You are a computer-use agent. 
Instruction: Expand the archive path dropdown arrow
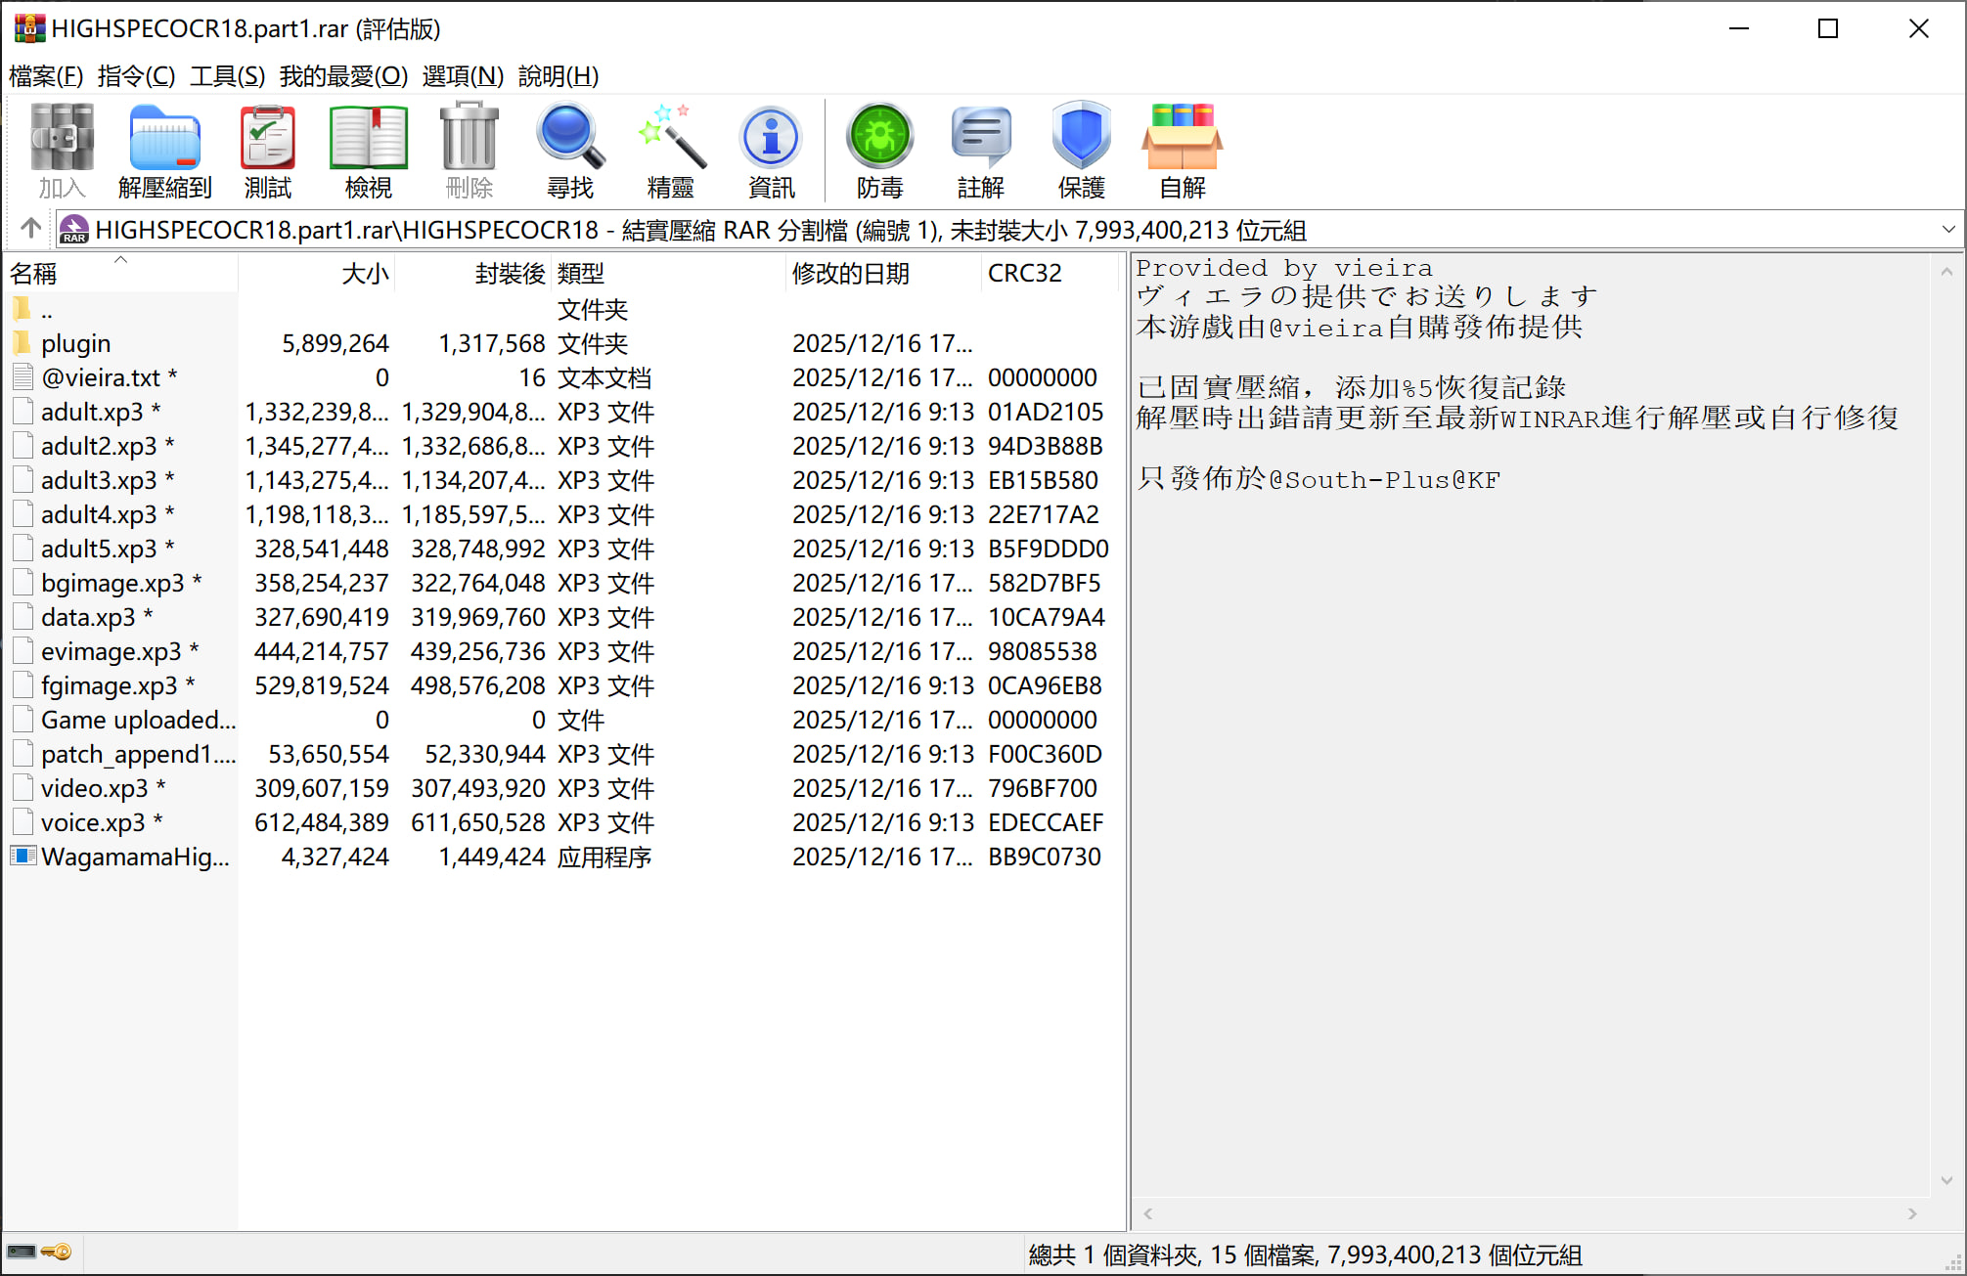tap(1947, 230)
